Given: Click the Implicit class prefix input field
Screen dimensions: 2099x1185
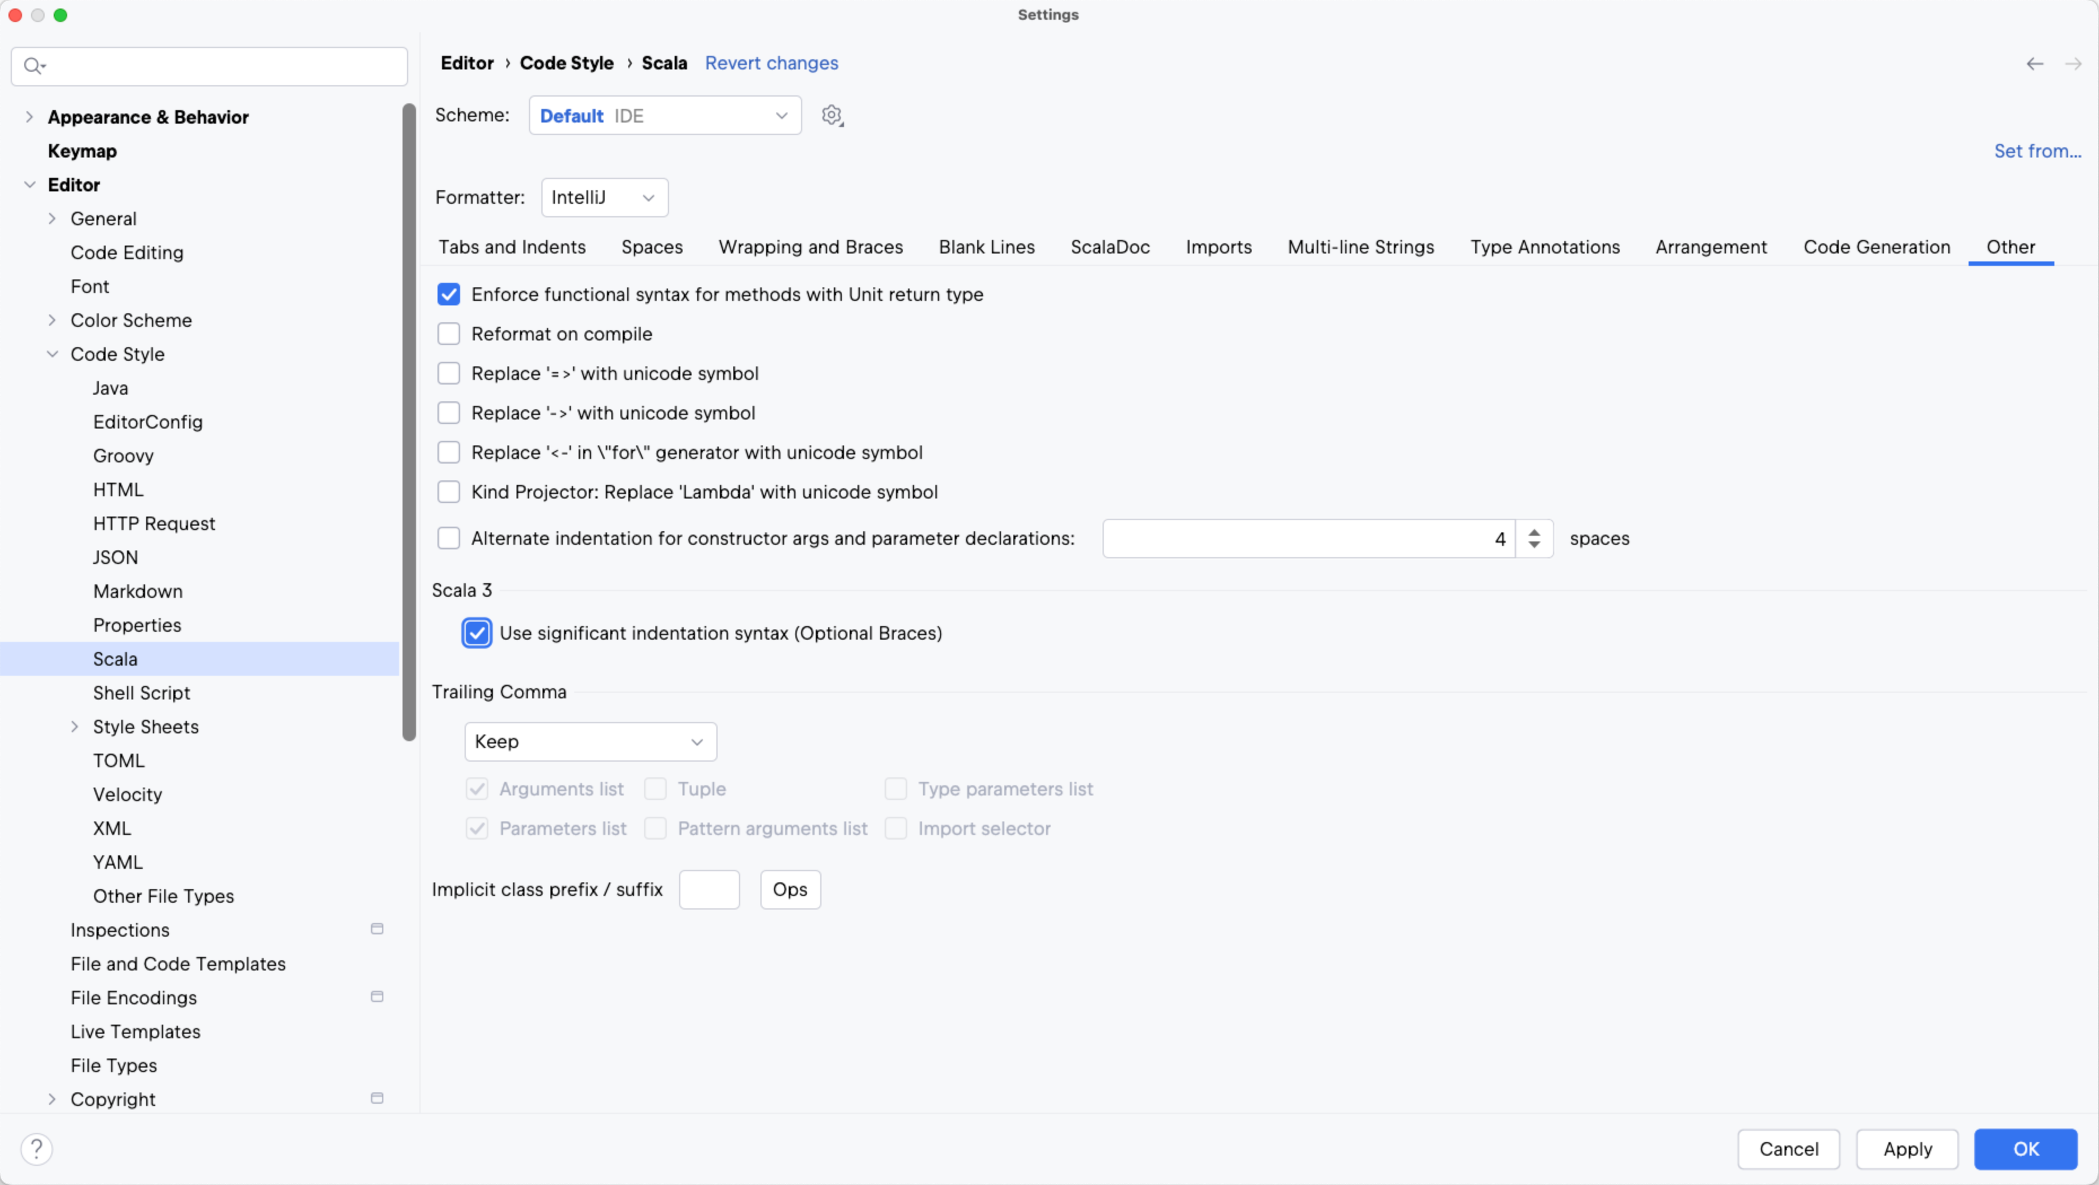Looking at the screenshot, I should coord(708,889).
